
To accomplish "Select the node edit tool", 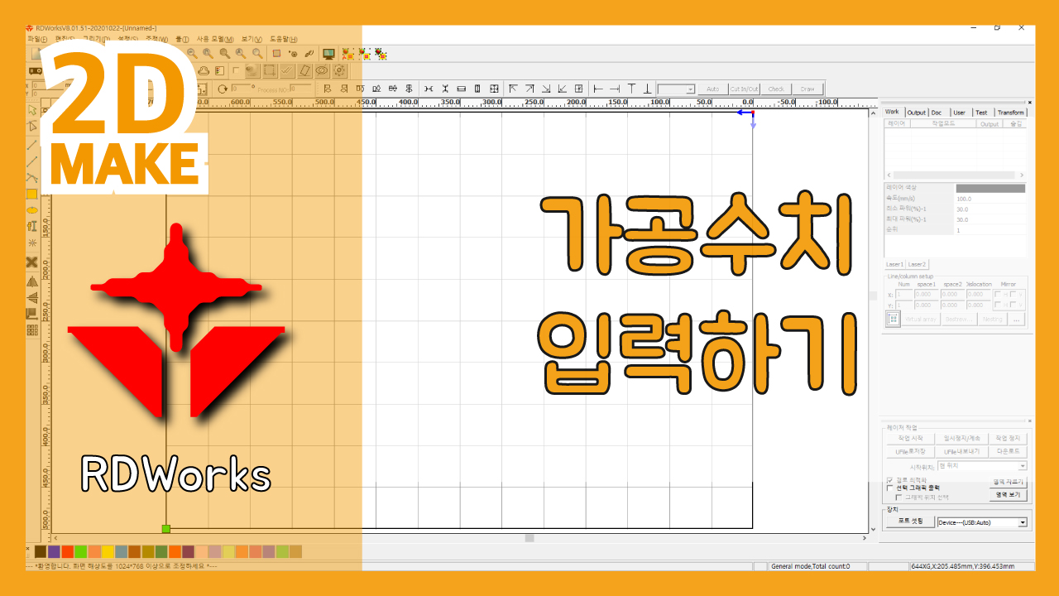I will click(32, 127).
